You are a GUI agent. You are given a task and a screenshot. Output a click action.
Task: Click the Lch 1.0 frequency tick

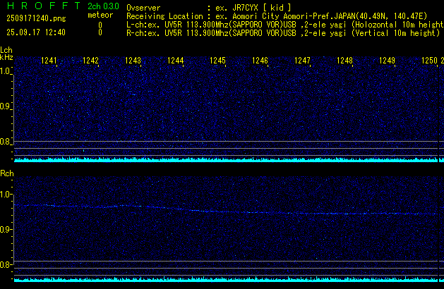(6, 71)
